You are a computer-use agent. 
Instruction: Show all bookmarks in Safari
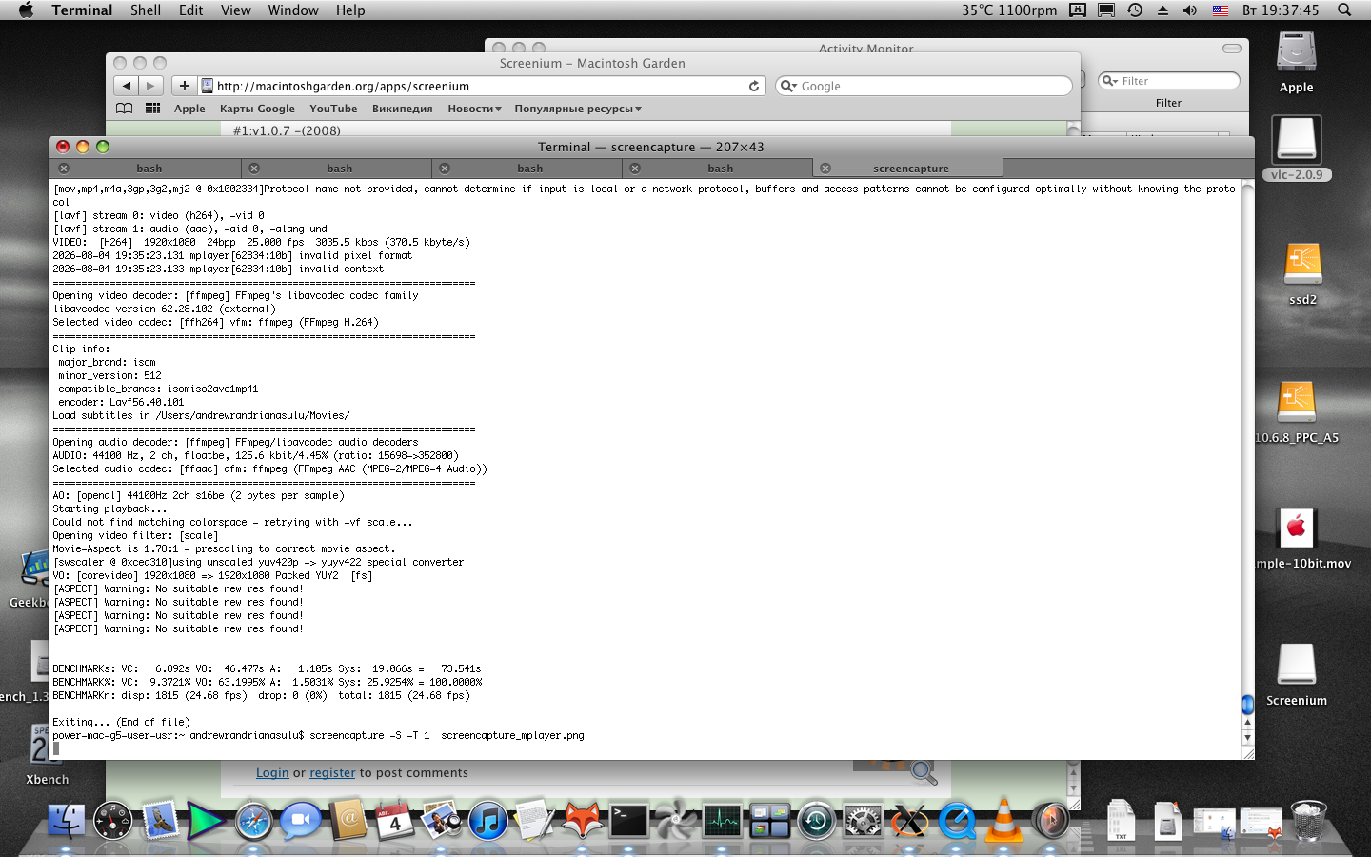click(x=125, y=109)
